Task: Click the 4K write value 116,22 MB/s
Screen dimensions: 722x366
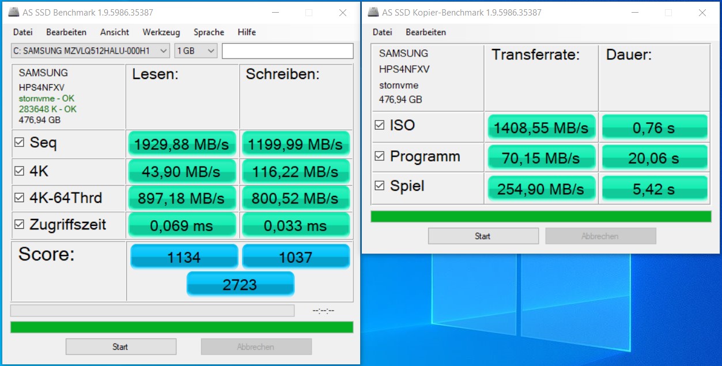Action: coord(295,171)
